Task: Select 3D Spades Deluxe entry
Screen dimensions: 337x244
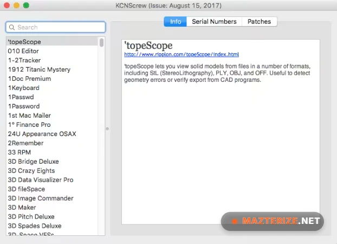Action: 52,226
